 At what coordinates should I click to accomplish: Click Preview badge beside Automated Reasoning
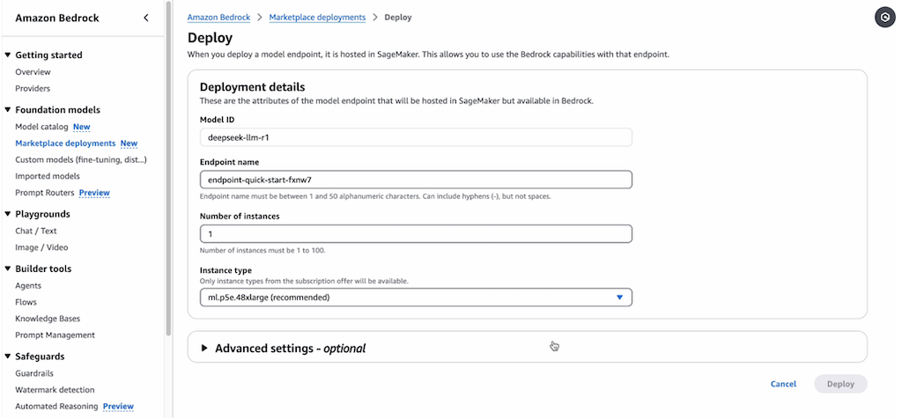(119, 407)
